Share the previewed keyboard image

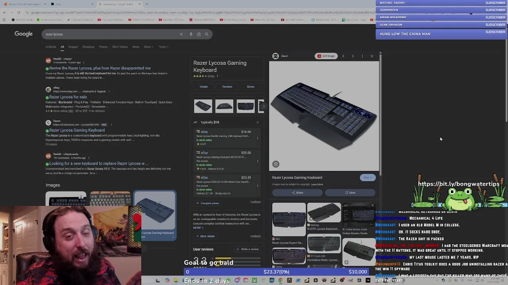[297, 193]
